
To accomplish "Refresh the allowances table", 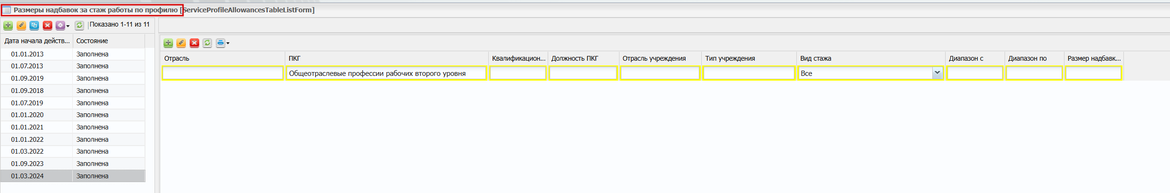I will (x=207, y=43).
